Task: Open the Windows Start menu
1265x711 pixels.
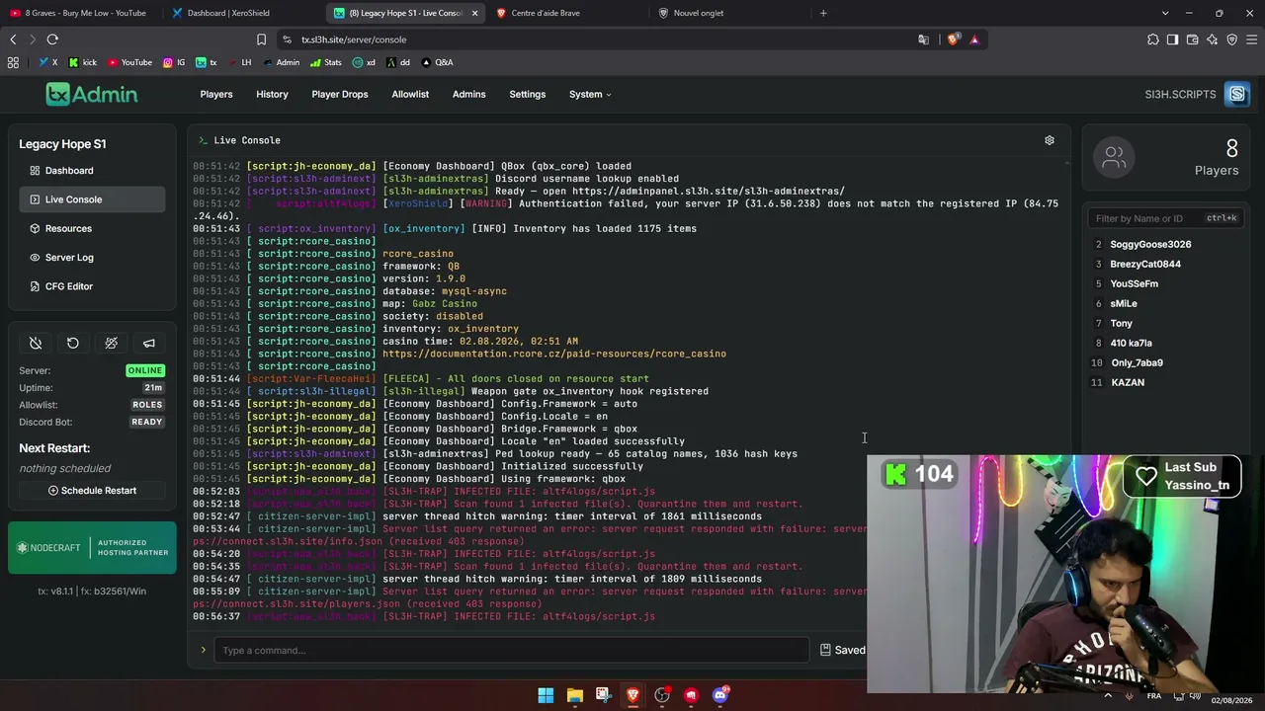Action: click(x=546, y=695)
